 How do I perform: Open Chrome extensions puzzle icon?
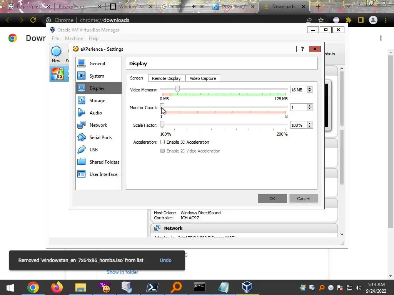[x=348, y=20]
